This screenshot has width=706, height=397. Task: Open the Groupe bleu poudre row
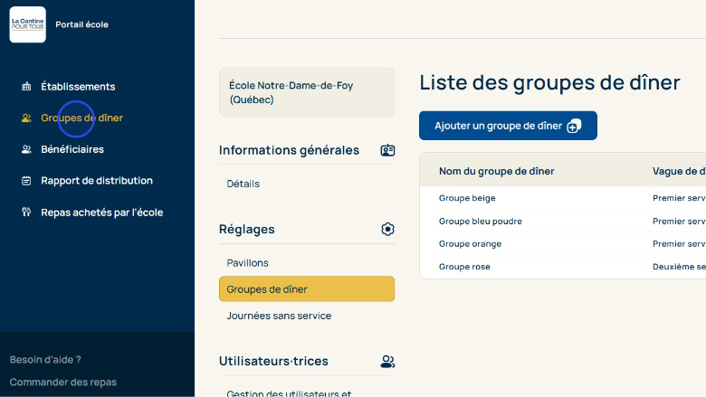480,222
